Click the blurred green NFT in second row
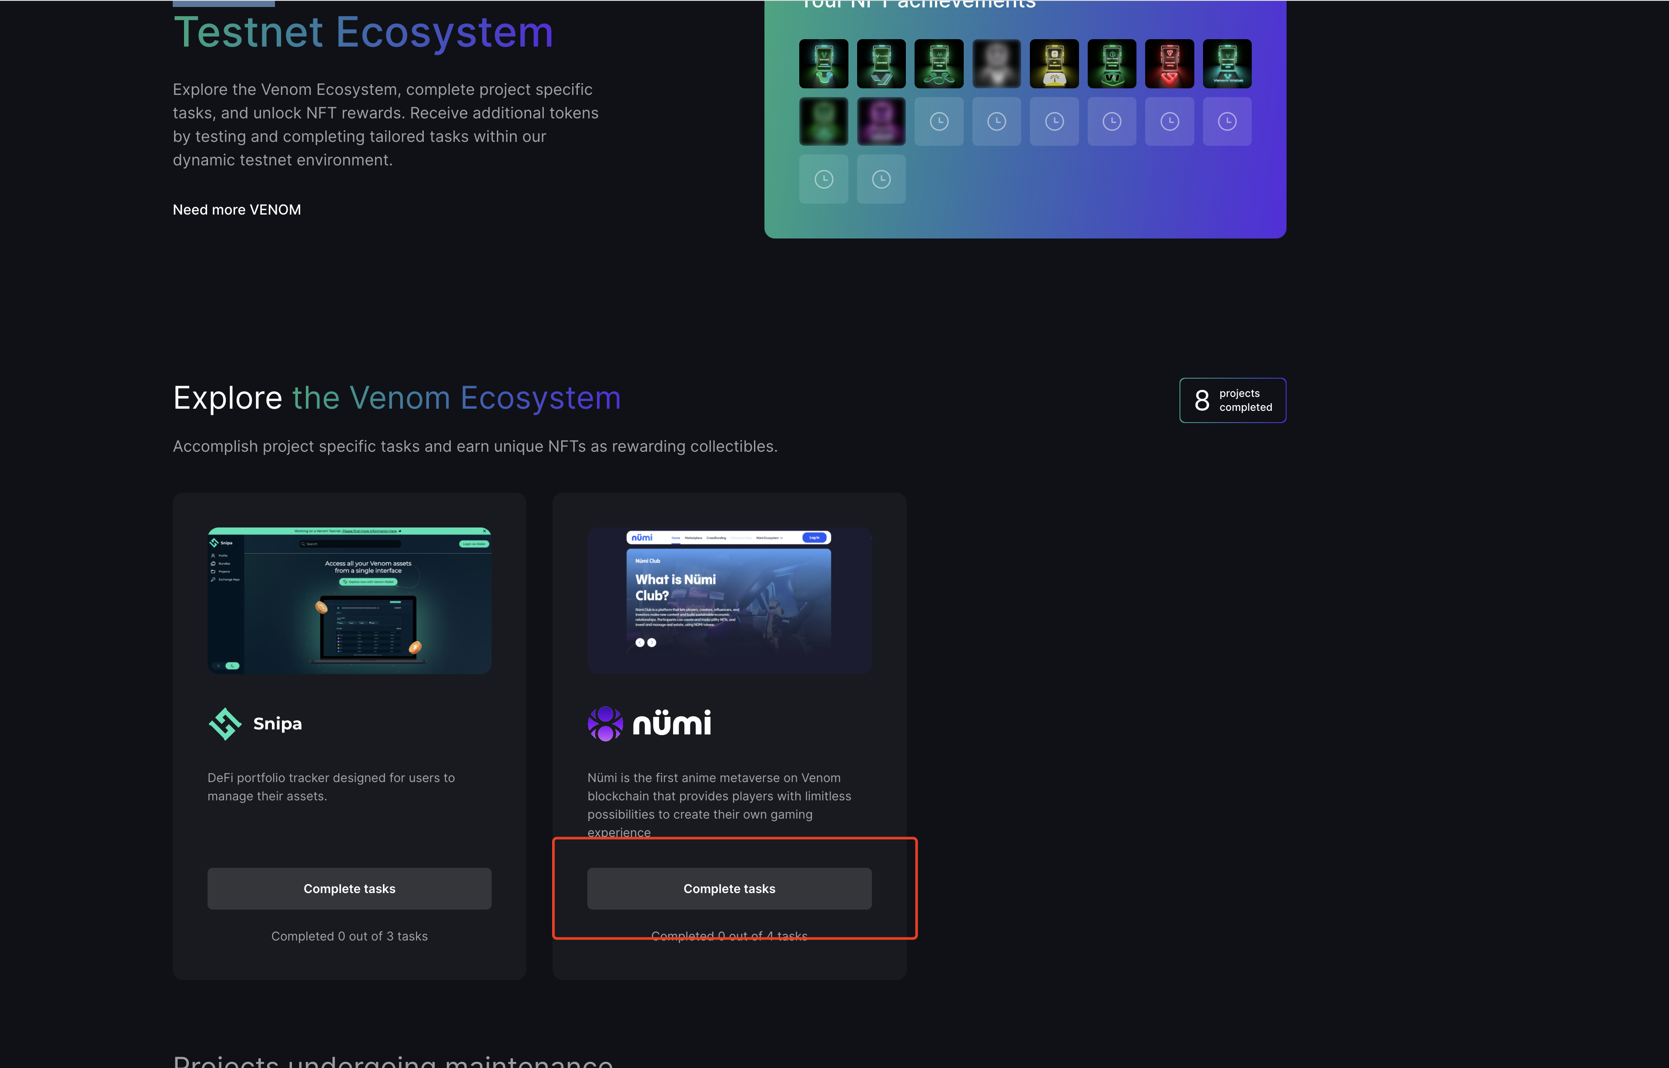The height and width of the screenshot is (1068, 1669). 824,121
